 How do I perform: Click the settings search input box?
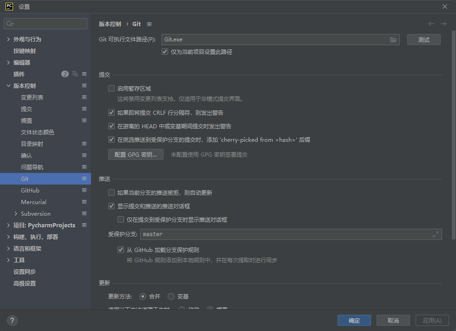pyautogui.click(x=46, y=24)
